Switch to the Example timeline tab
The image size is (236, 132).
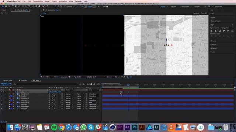point(24,81)
